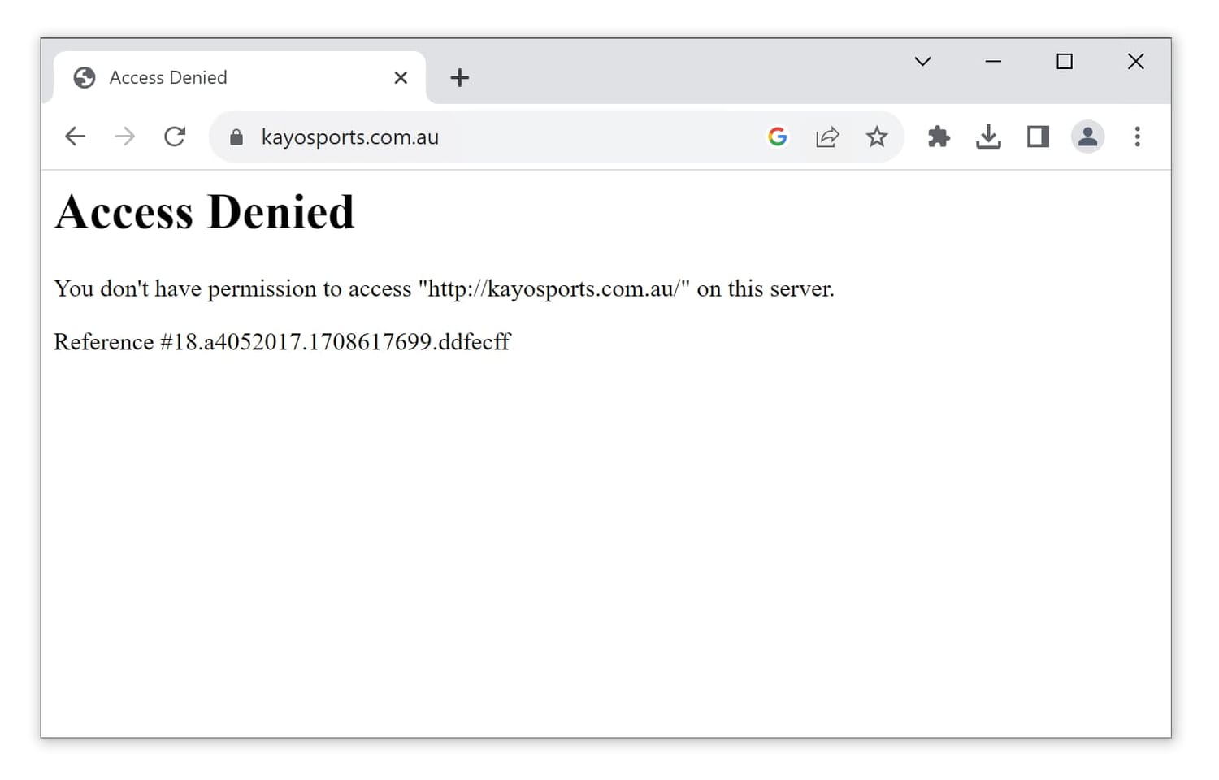Click the forward navigation arrow

tap(124, 136)
